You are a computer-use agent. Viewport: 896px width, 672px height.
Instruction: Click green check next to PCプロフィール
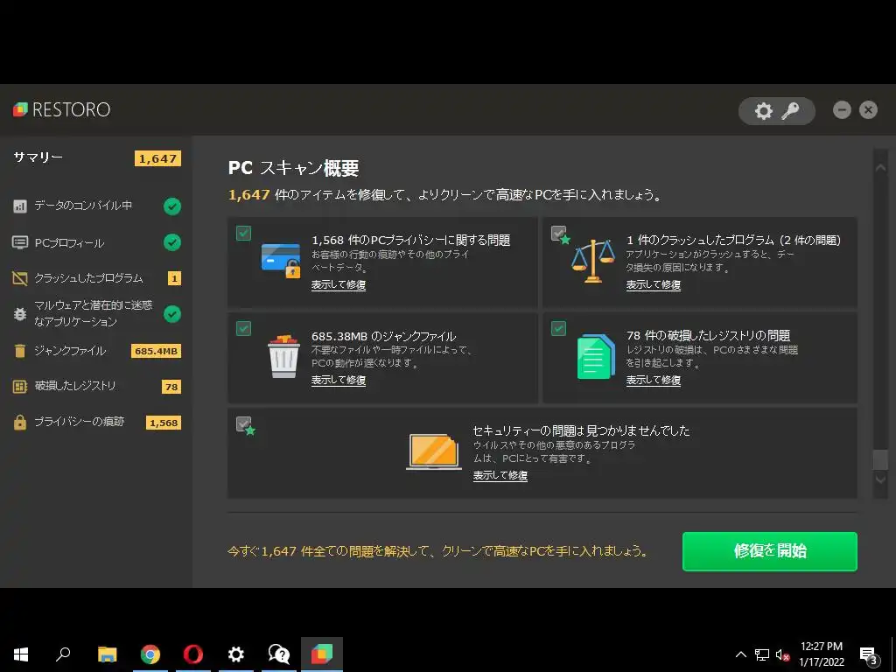(172, 242)
